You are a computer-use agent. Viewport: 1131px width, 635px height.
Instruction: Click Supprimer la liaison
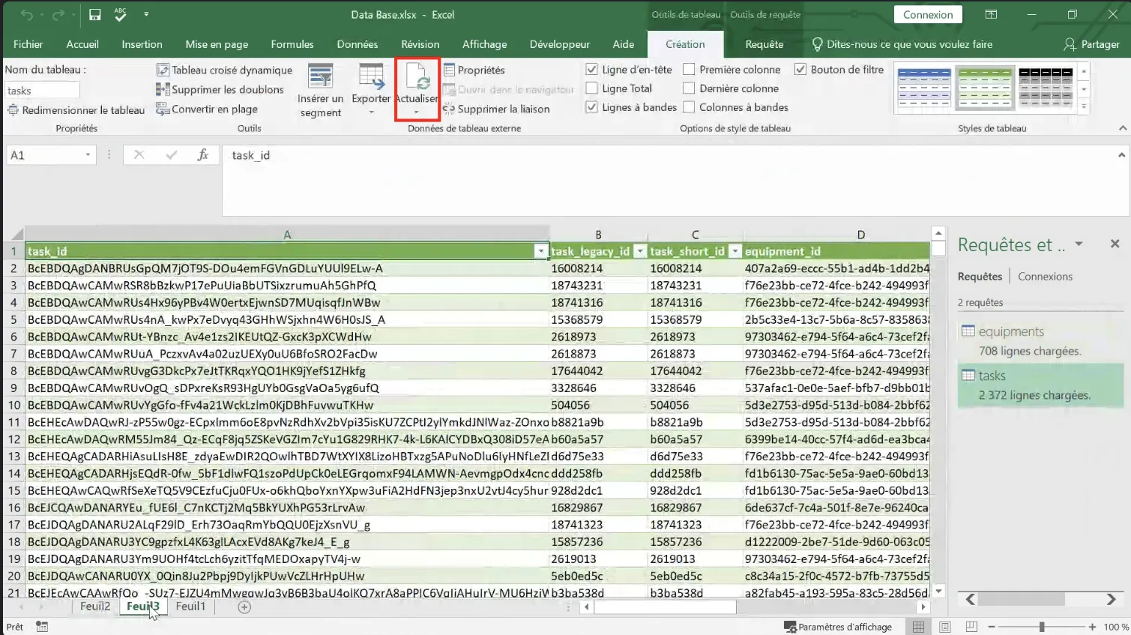496,109
